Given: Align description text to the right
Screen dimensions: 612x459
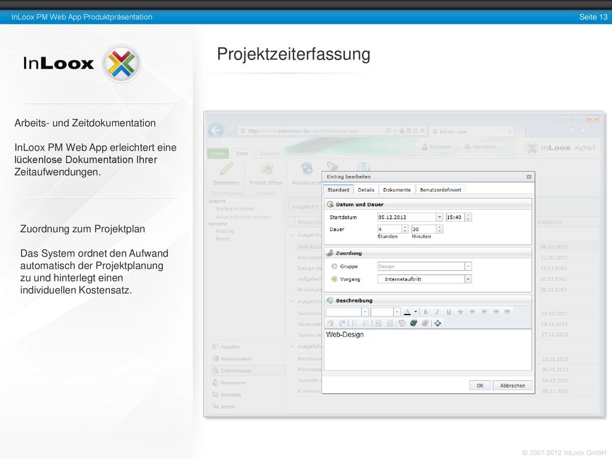Looking at the screenshot, I should click(495, 312).
